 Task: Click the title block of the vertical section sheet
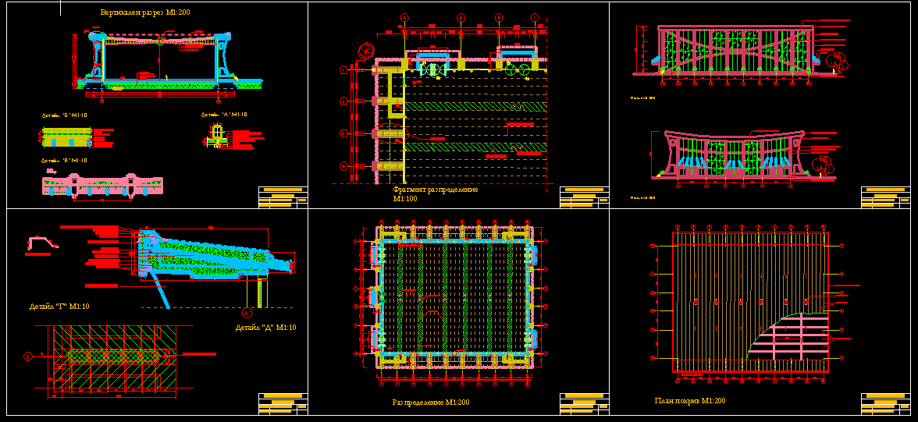coord(283,197)
